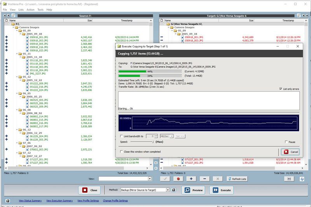Collapse the F:\ root node in Source
This screenshot has height=207, width=311.
[x=10, y=24]
